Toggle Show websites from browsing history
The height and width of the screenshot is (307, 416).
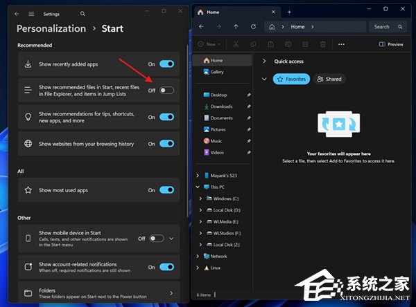click(x=167, y=143)
